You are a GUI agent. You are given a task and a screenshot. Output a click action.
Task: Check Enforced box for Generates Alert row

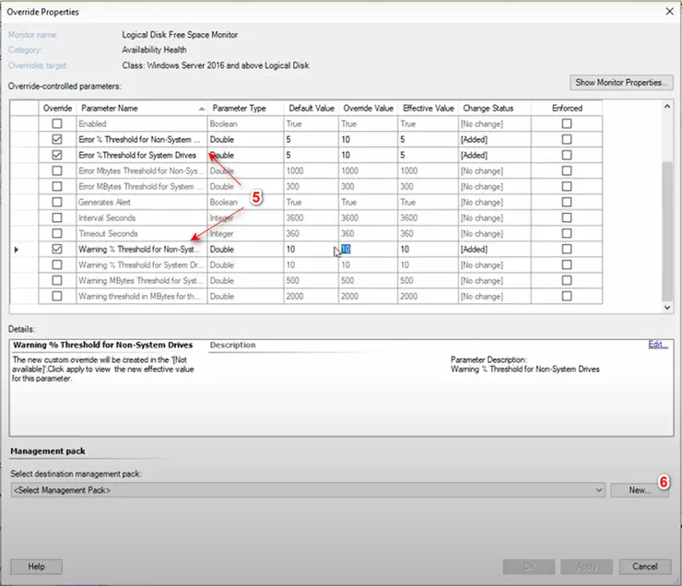(x=566, y=202)
